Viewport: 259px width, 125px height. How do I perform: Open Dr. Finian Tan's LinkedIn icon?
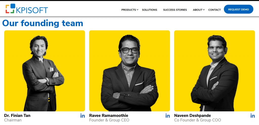click(x=83, y=116)
